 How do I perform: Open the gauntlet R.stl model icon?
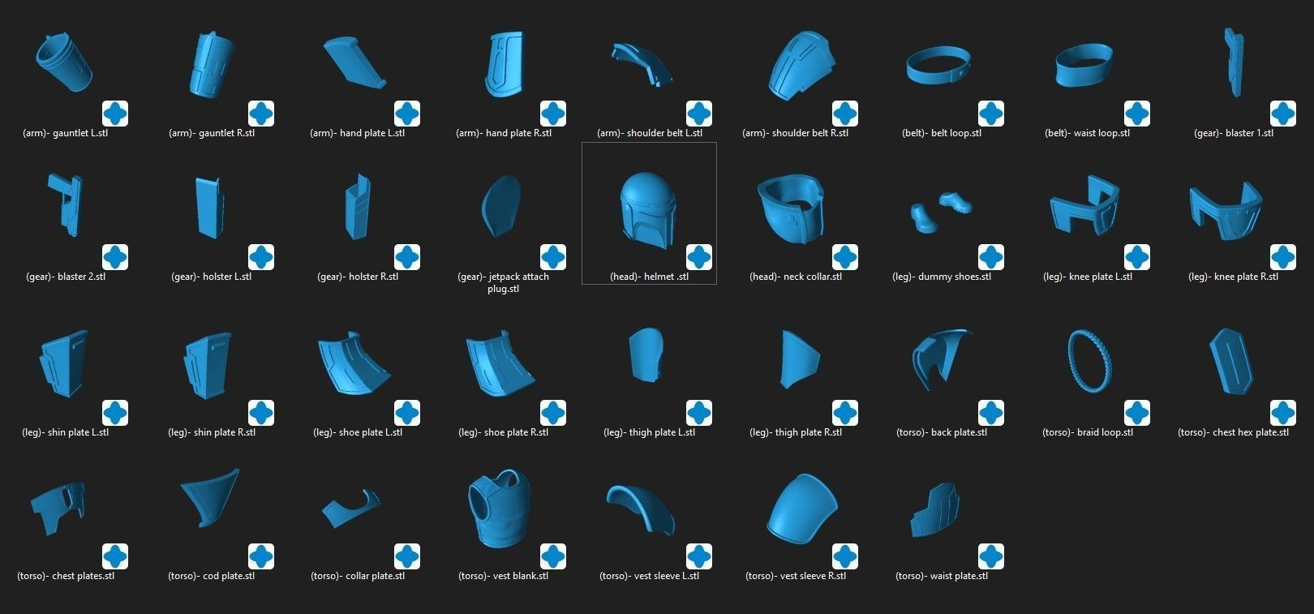point(212,63)
